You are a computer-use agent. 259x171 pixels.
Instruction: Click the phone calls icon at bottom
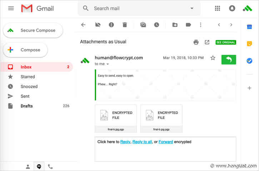(50, 166)
